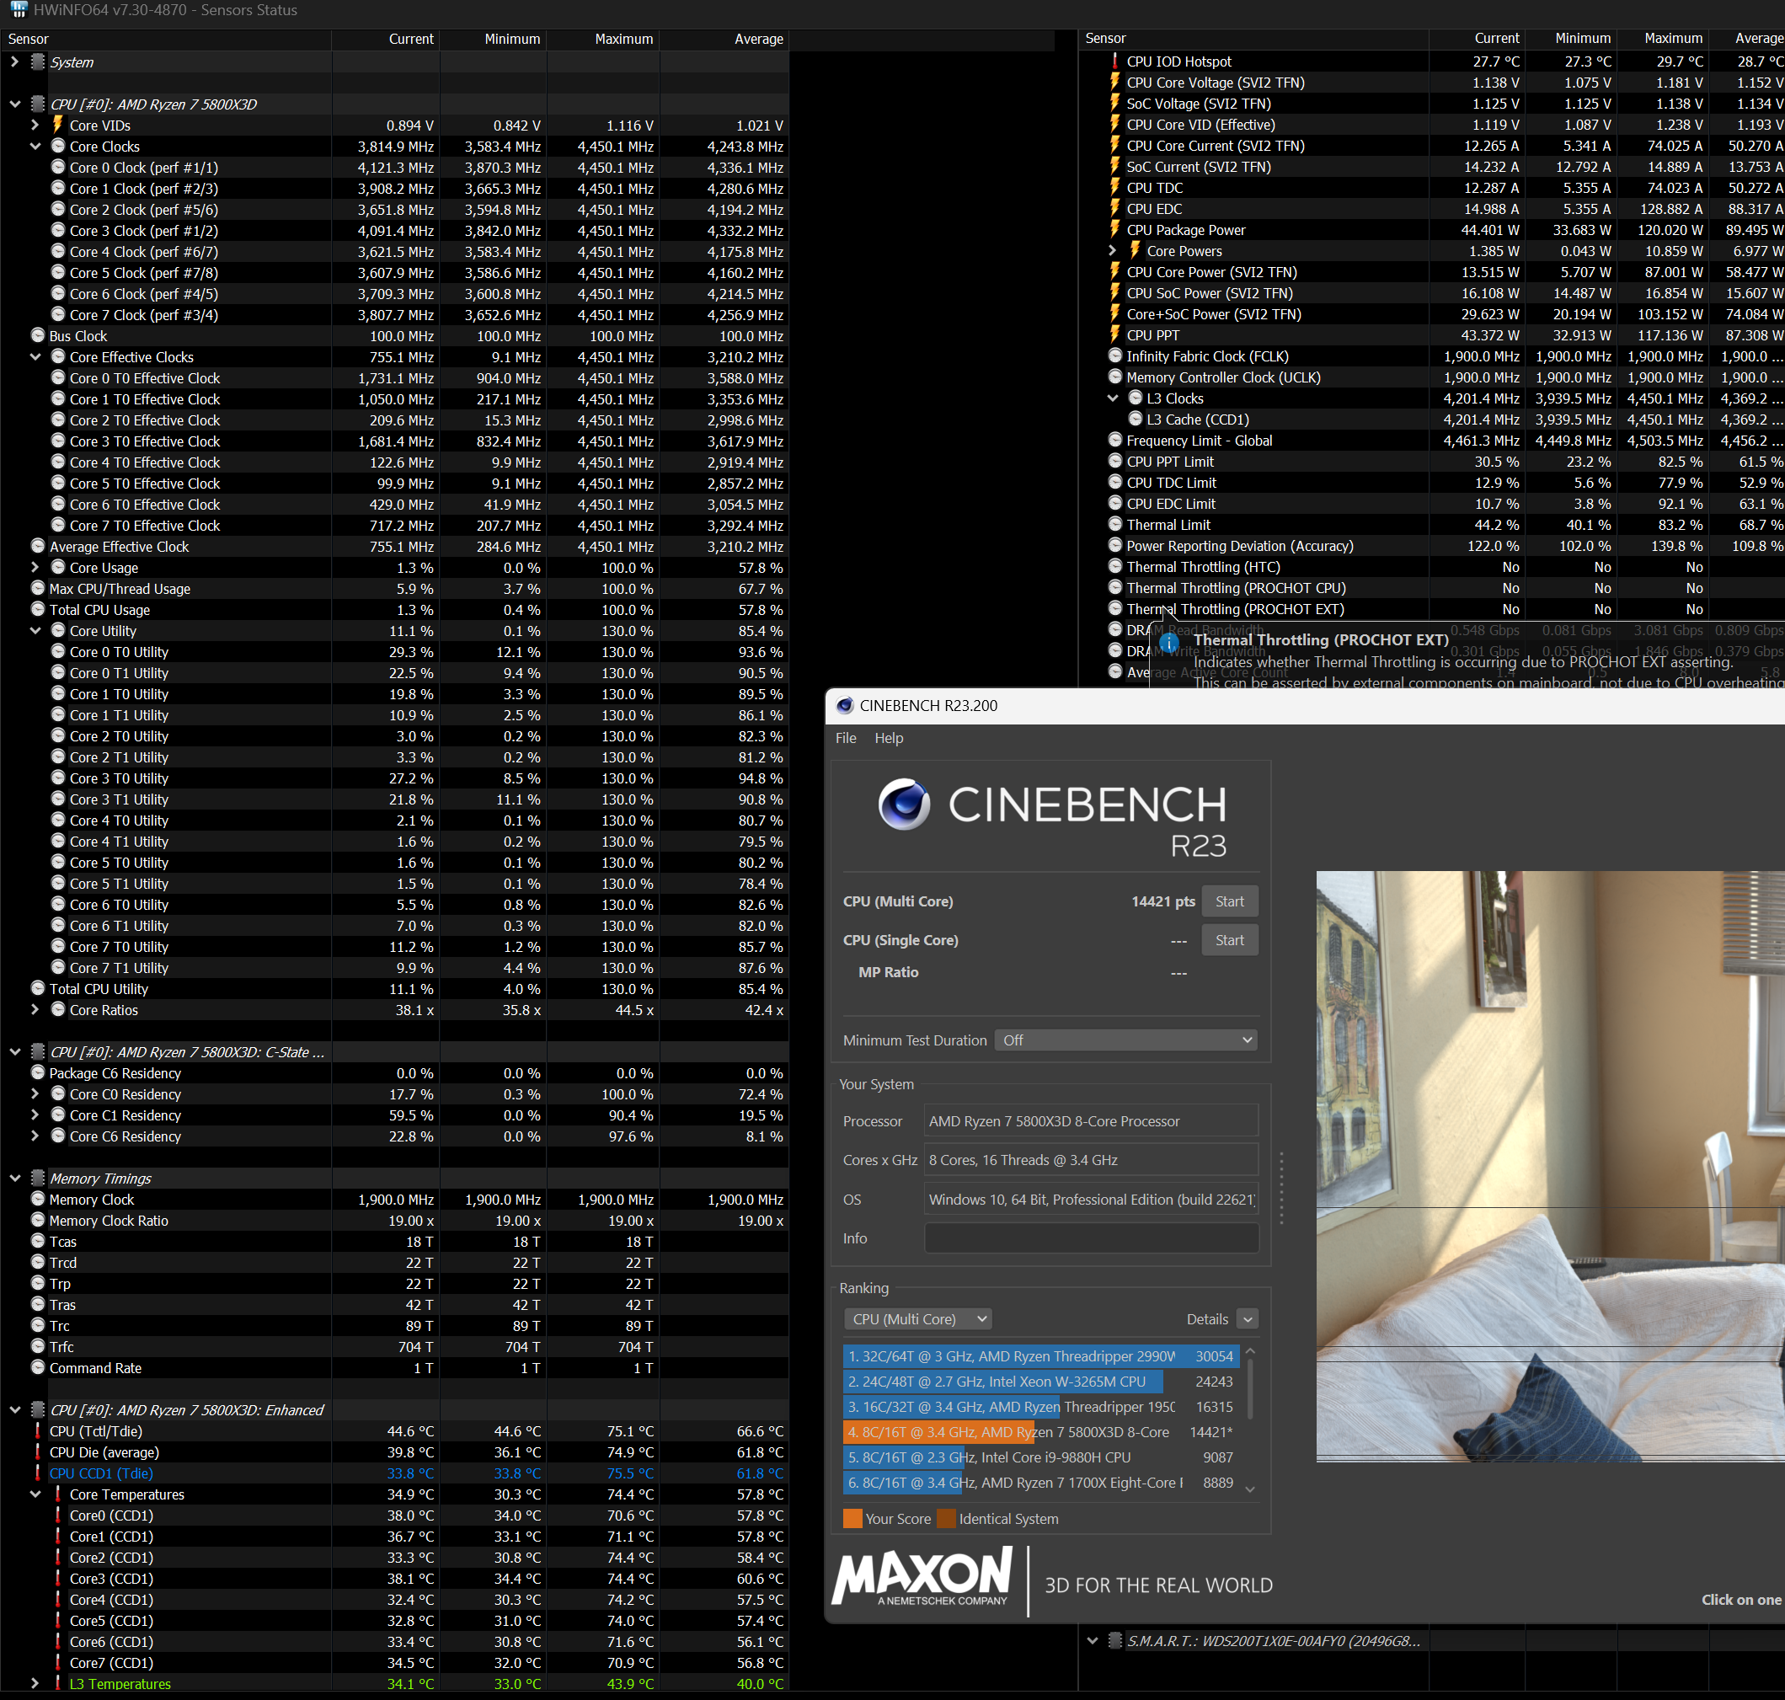Click the Total CPU Usage sensor icon
Screen dimensions: 1785x1700
[x=38, y=609]
